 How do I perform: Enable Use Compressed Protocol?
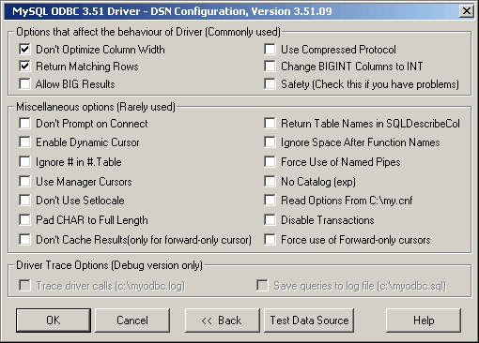point(270,49)
